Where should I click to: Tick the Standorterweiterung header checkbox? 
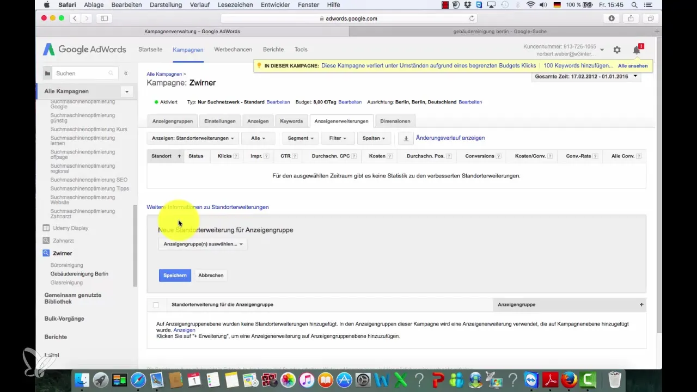(x=156, y=305)
